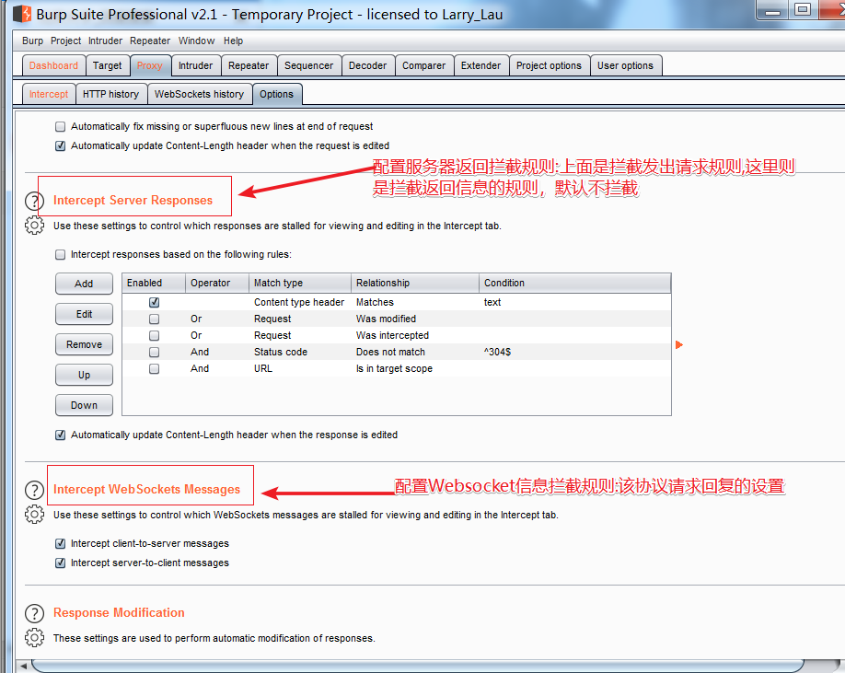Enable URL Is in target scope rule
845x673 pixels.
(154, 369)
